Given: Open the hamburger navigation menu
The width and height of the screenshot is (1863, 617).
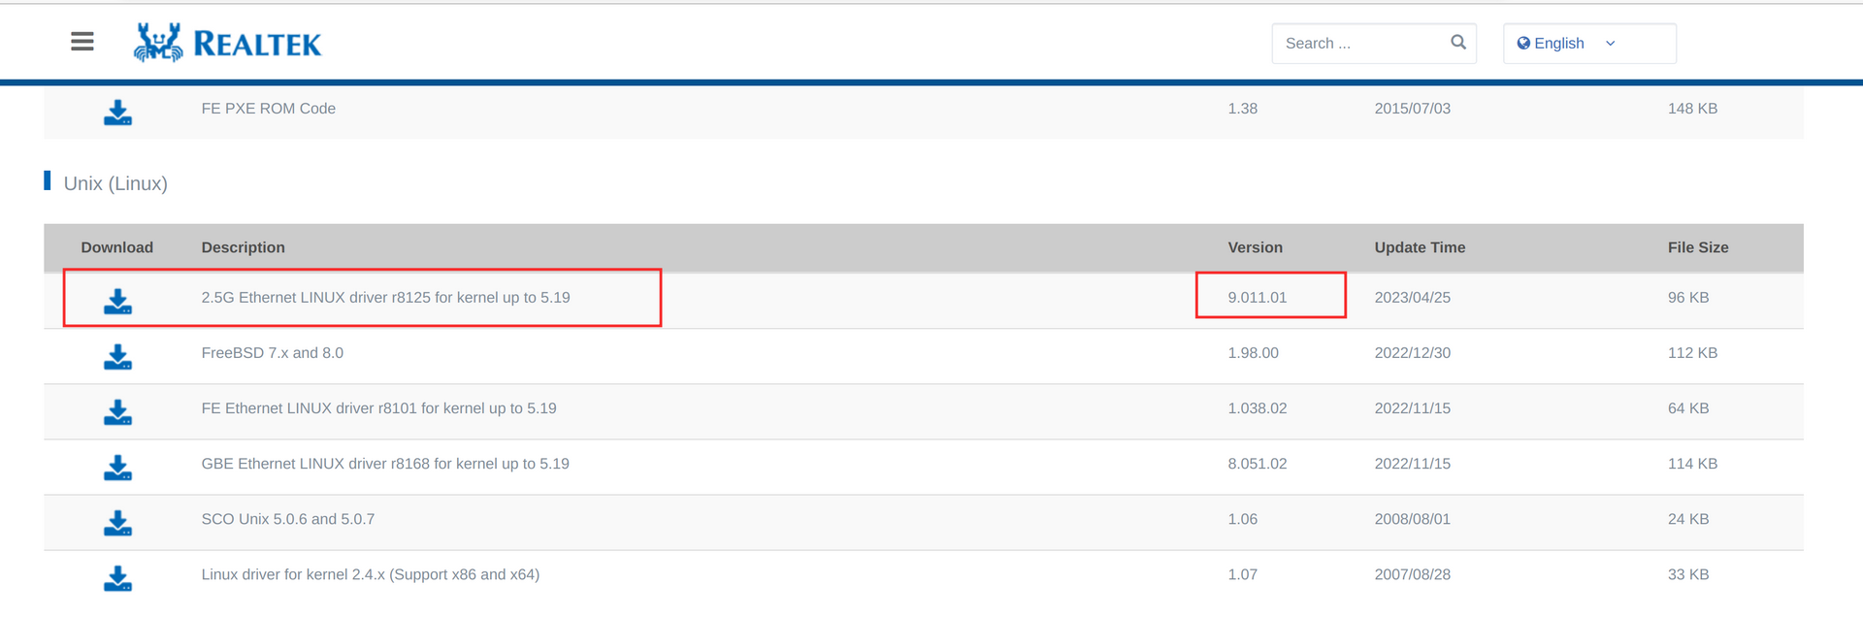Looking at the screenshot, I should click(x=82, y=42).
